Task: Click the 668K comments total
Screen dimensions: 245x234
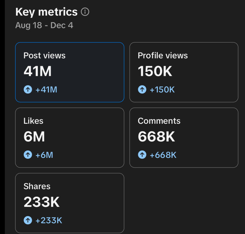Action: [x=156, y=136]
